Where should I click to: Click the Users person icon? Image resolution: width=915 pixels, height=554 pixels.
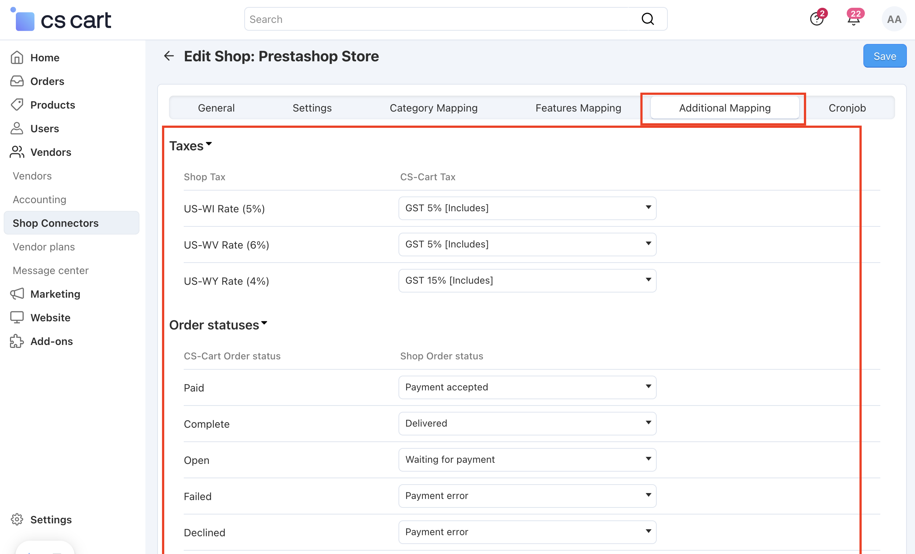point(17,128)
